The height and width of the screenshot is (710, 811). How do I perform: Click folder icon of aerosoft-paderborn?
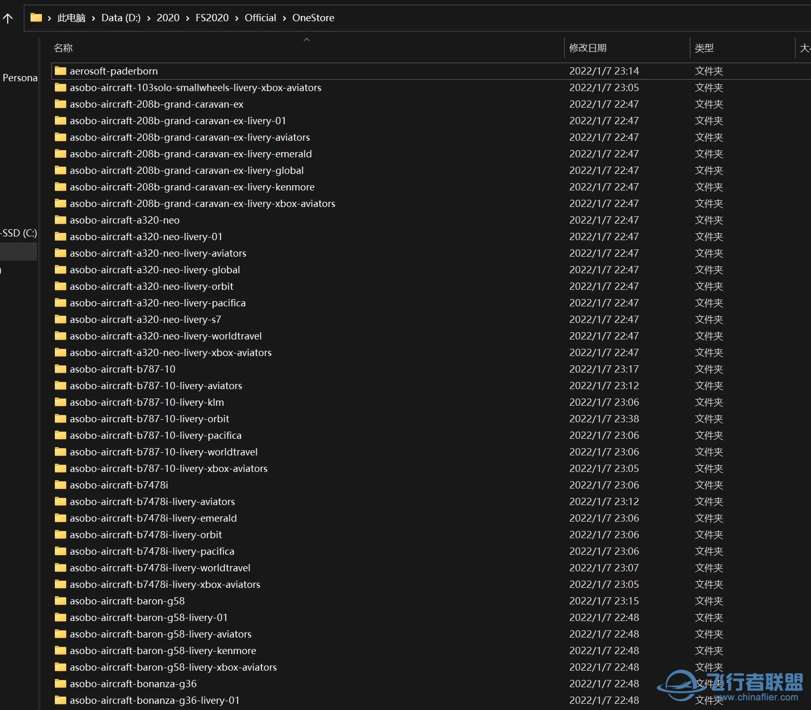coord(61,71)
